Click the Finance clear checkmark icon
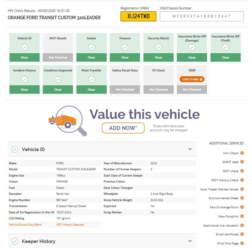The width and height of the screenshot is (252, 248). 125,48
